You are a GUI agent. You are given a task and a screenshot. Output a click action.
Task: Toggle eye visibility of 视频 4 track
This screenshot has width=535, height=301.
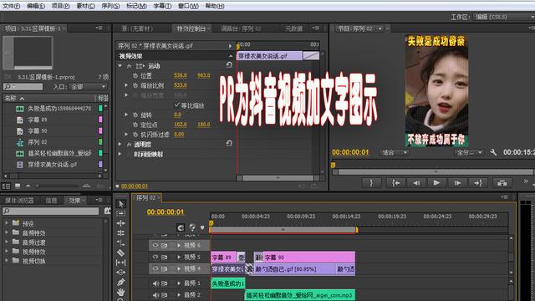[155, 269]
